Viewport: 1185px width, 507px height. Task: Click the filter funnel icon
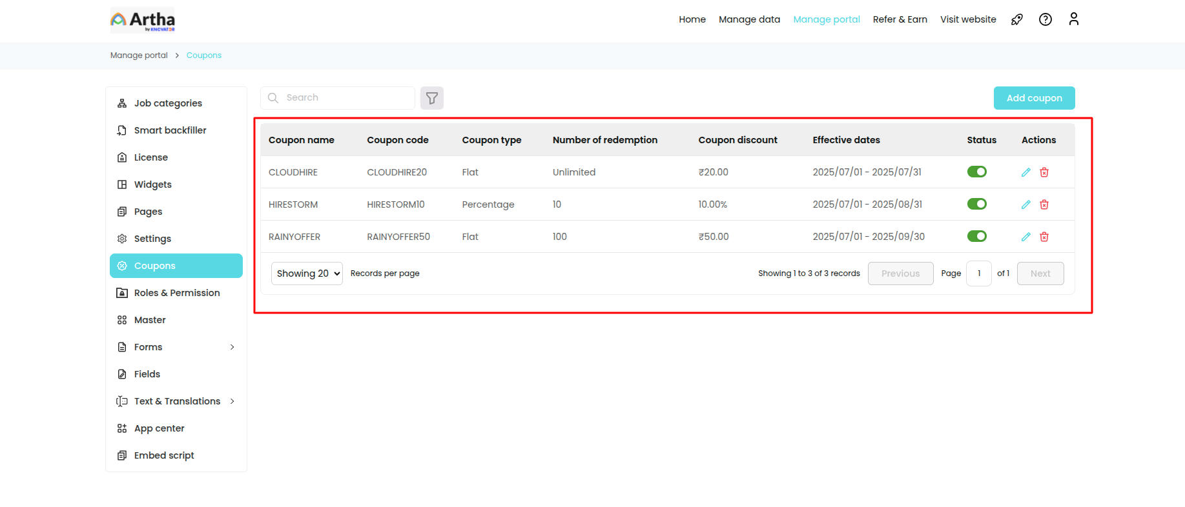click(x=431, y=98)
